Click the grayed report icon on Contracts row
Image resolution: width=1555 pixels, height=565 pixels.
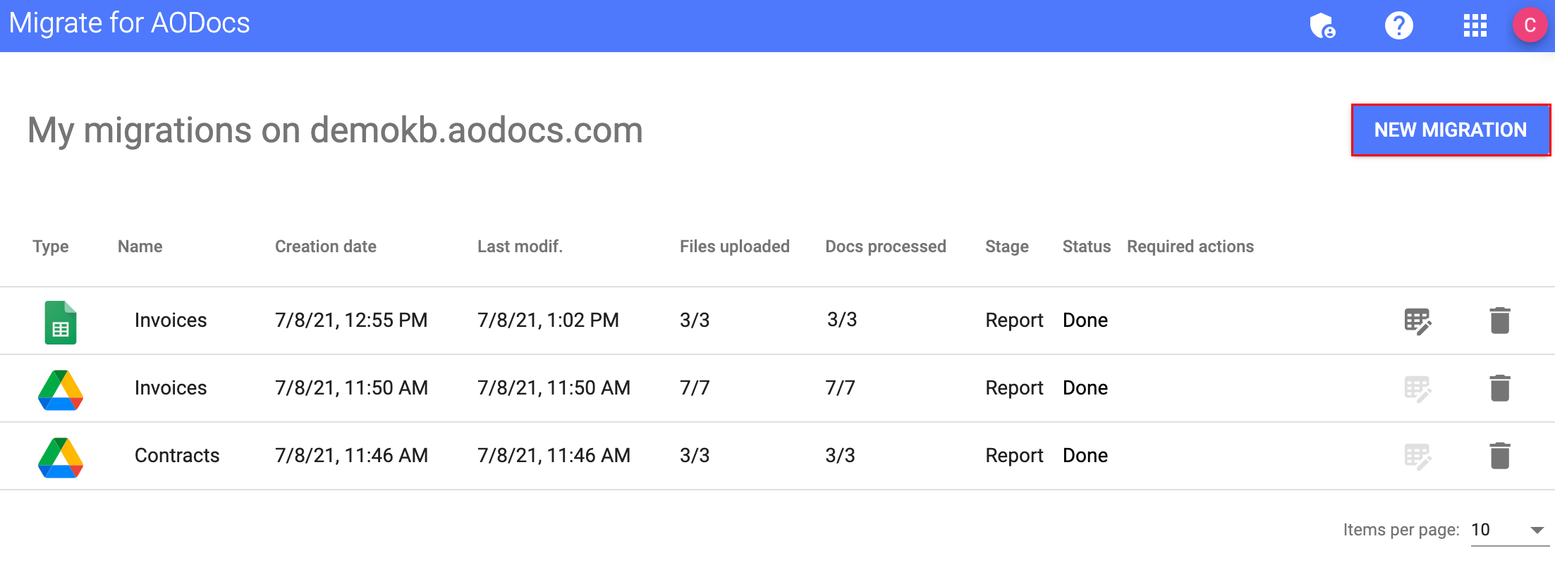(x=1417, y=456)
